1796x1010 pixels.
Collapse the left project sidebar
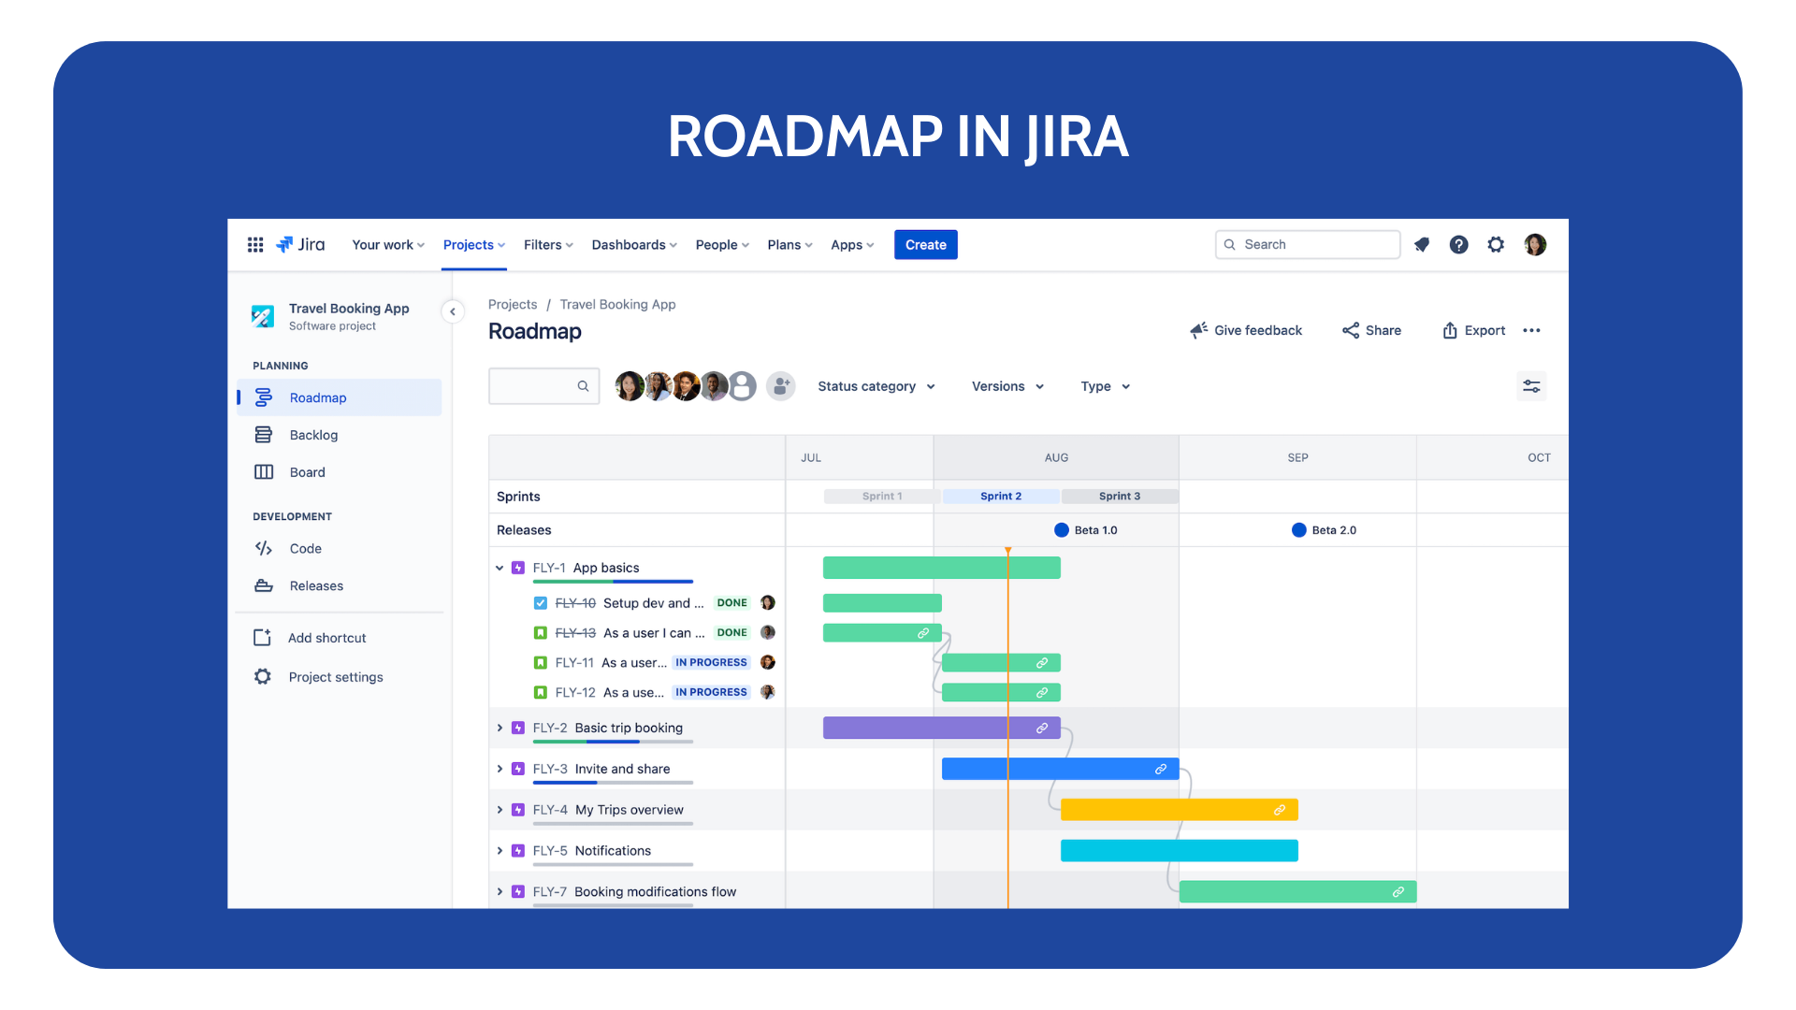point(453,311)
